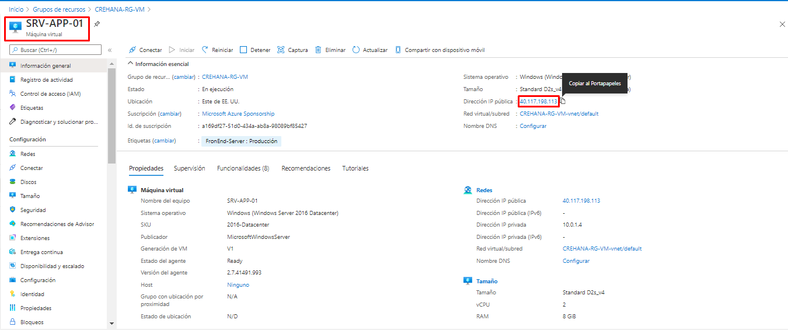788x330 pixels.
Task: Click the 2016-Datacenter SKU value
Action: (x=247, y=225)
